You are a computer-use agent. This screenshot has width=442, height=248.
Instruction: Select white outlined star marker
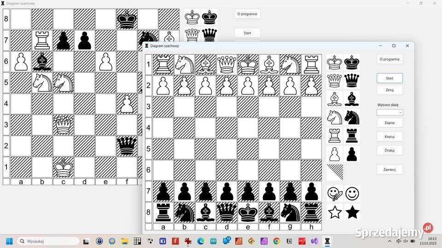(x=335, y=212)
